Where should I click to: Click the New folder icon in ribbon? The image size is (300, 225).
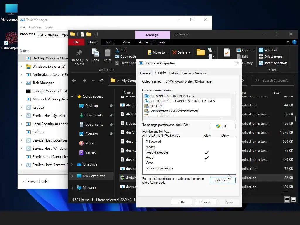[200, 52]
